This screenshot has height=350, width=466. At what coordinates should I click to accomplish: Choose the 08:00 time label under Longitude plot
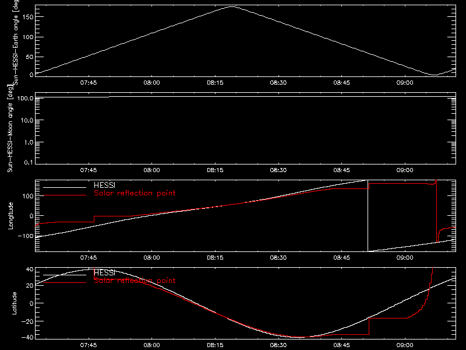click(x=152, y=258)
